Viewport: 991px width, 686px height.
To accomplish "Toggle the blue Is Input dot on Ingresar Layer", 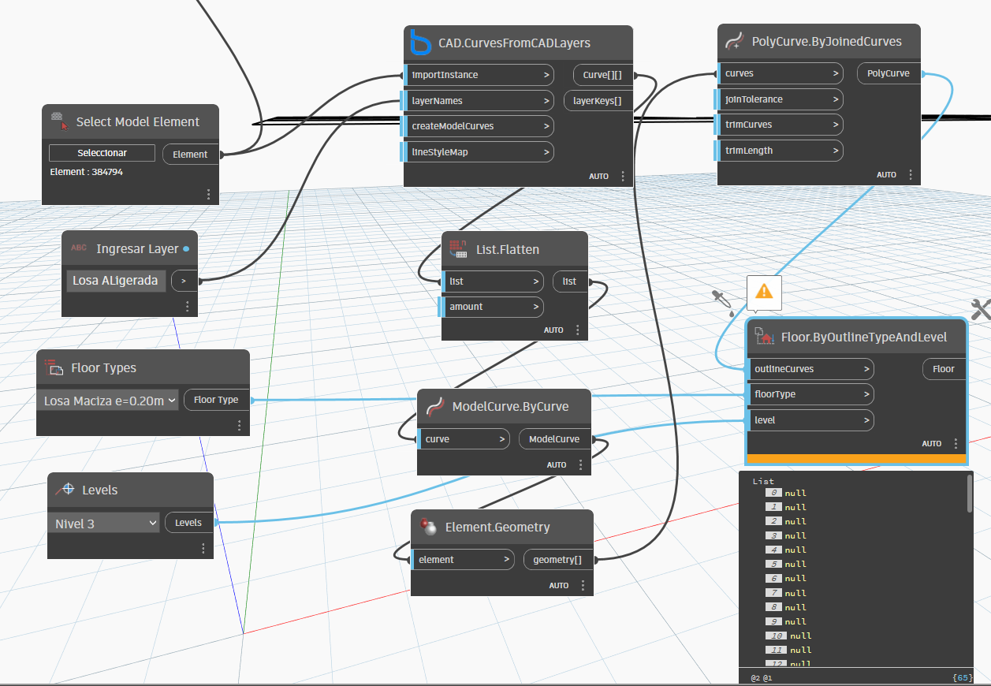I will (185, 248).
